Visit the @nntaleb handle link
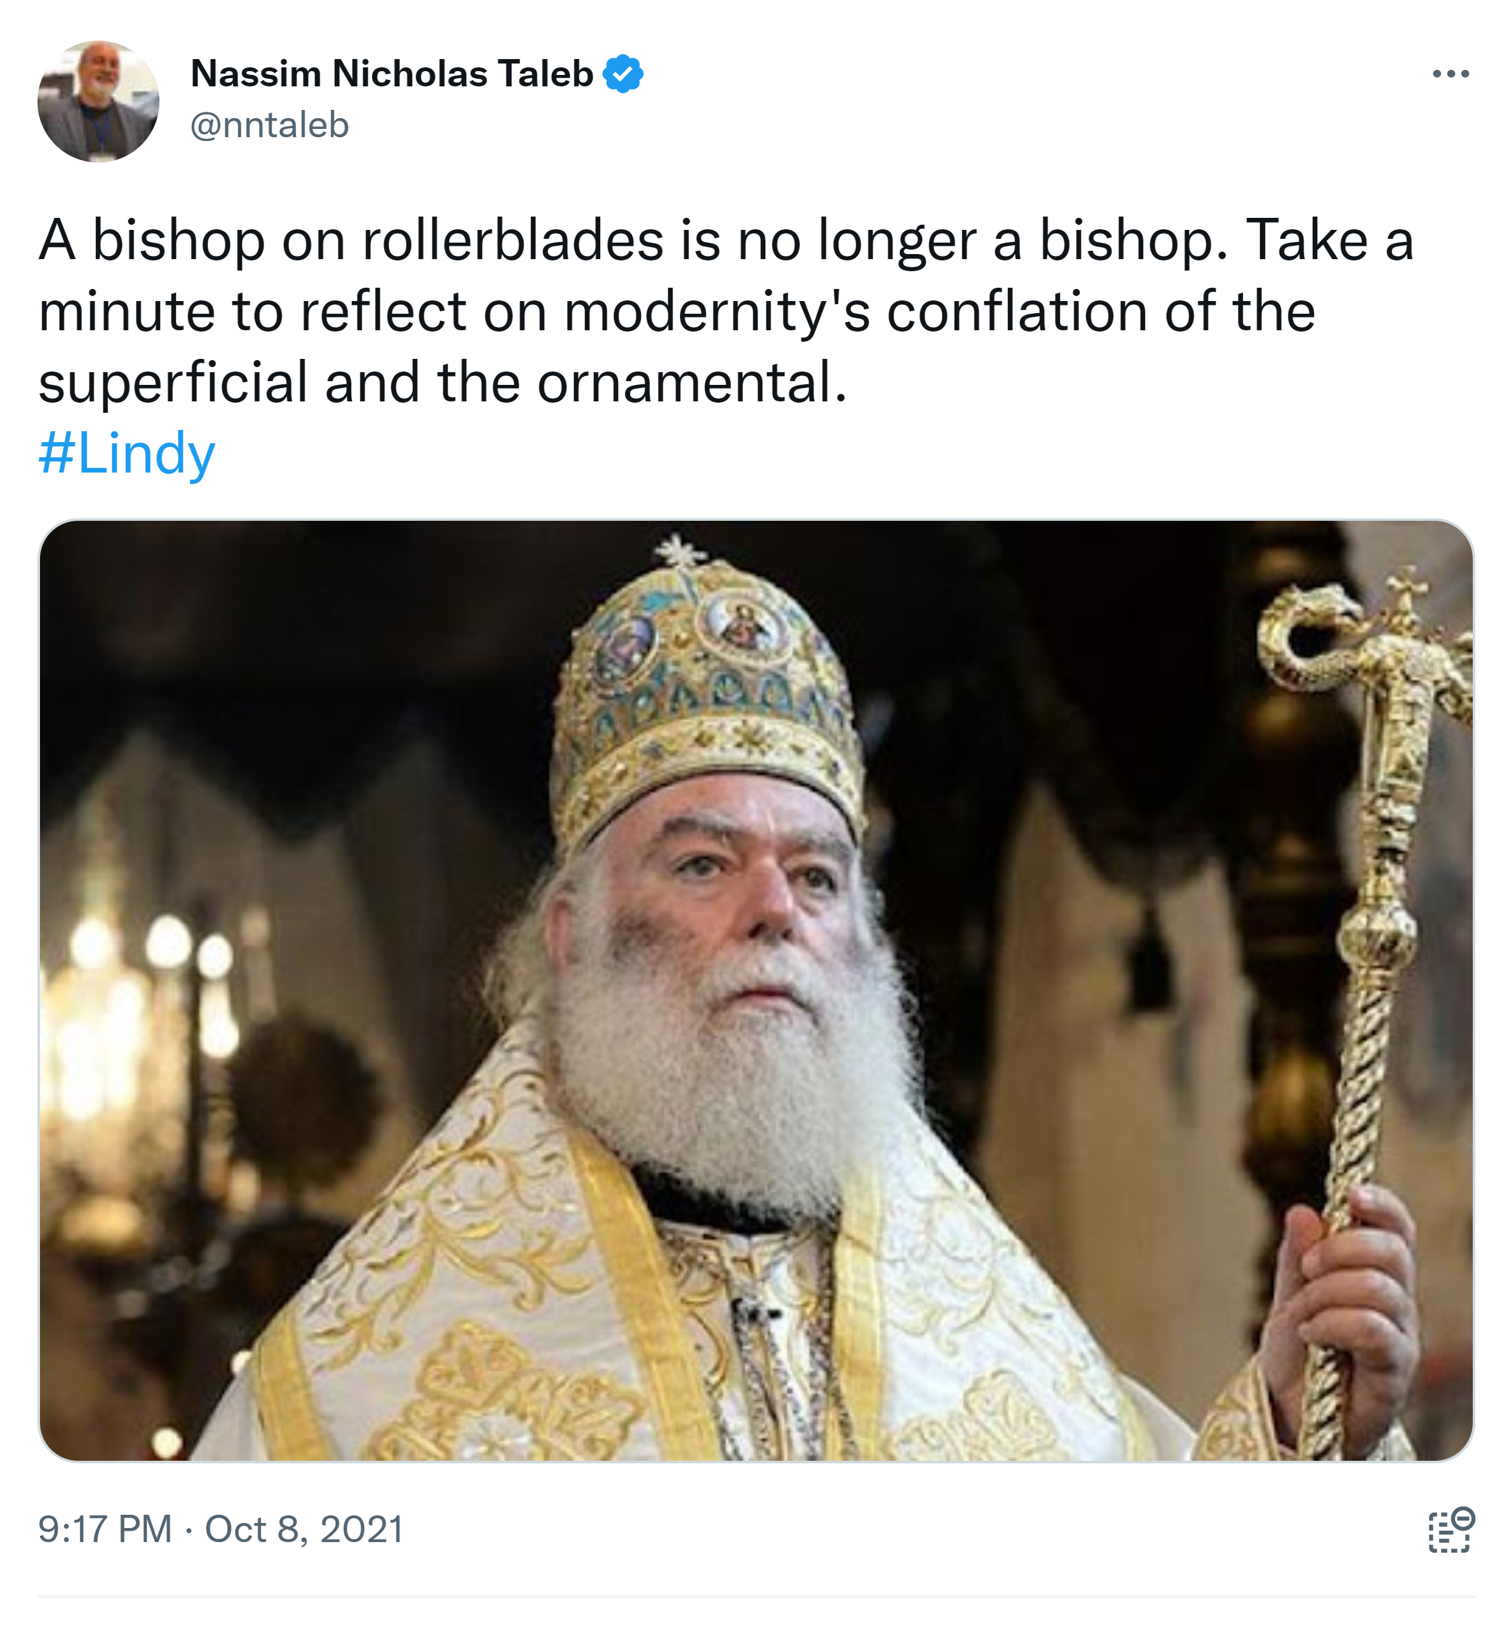The image size is (1502, 1631). click(x=269, y=125)
